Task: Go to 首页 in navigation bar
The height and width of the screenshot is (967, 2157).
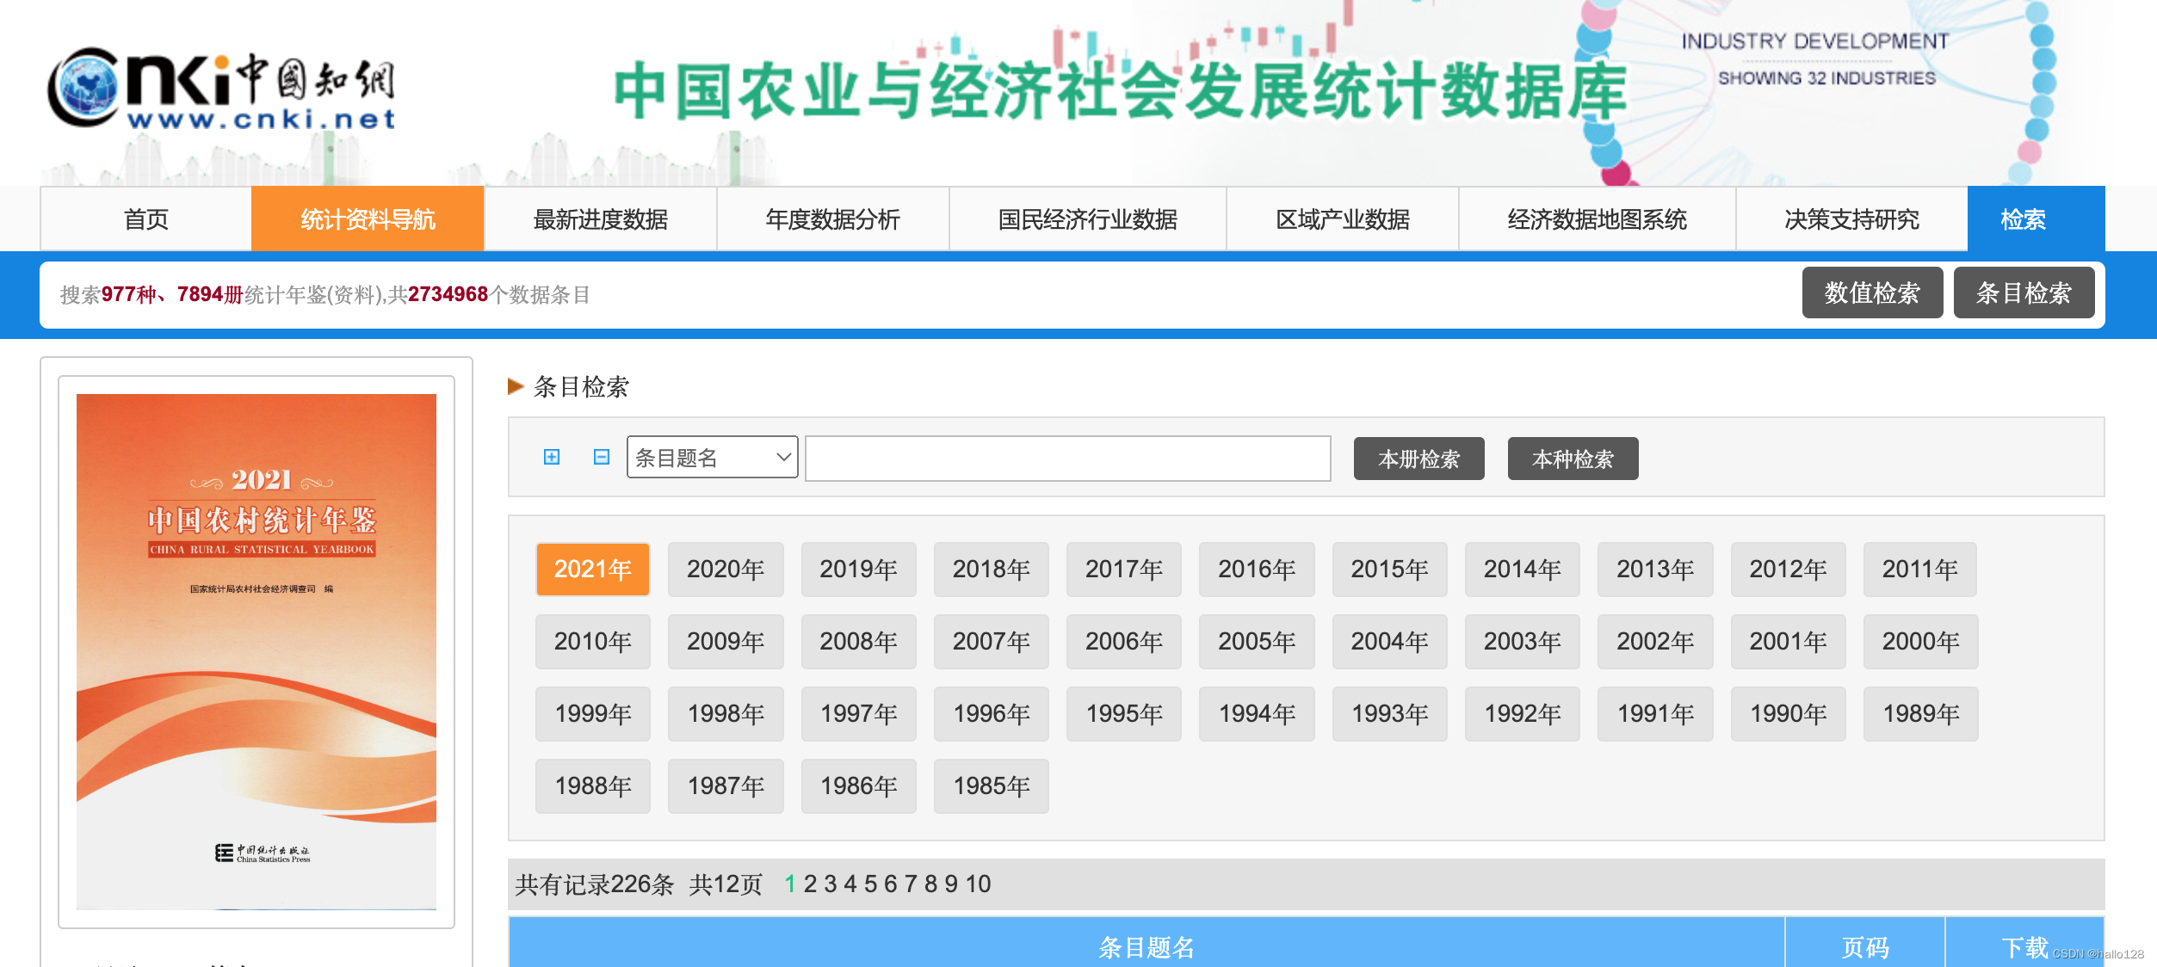Action: [146, 219]
